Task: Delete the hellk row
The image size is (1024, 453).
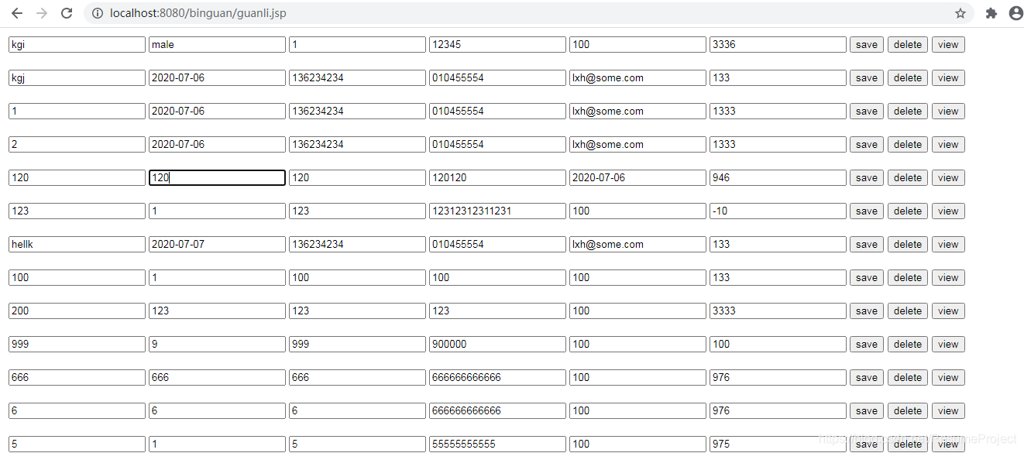Action: [908, 245]
